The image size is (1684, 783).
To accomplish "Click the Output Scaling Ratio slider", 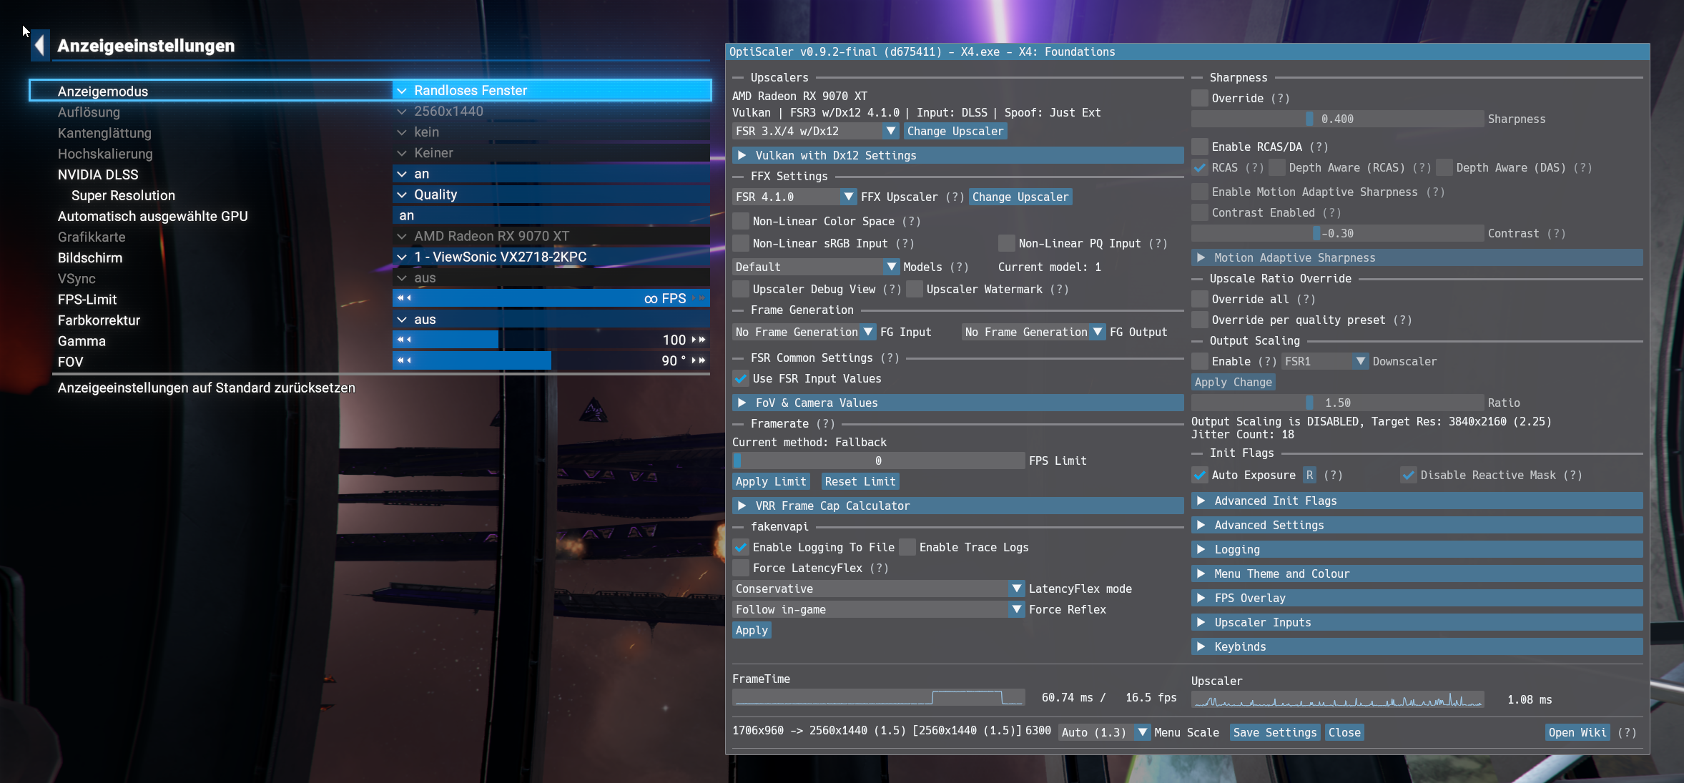I will click(1337, 403).
